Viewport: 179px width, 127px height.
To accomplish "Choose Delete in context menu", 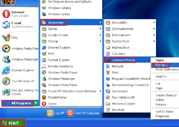I will pos(160,100).
